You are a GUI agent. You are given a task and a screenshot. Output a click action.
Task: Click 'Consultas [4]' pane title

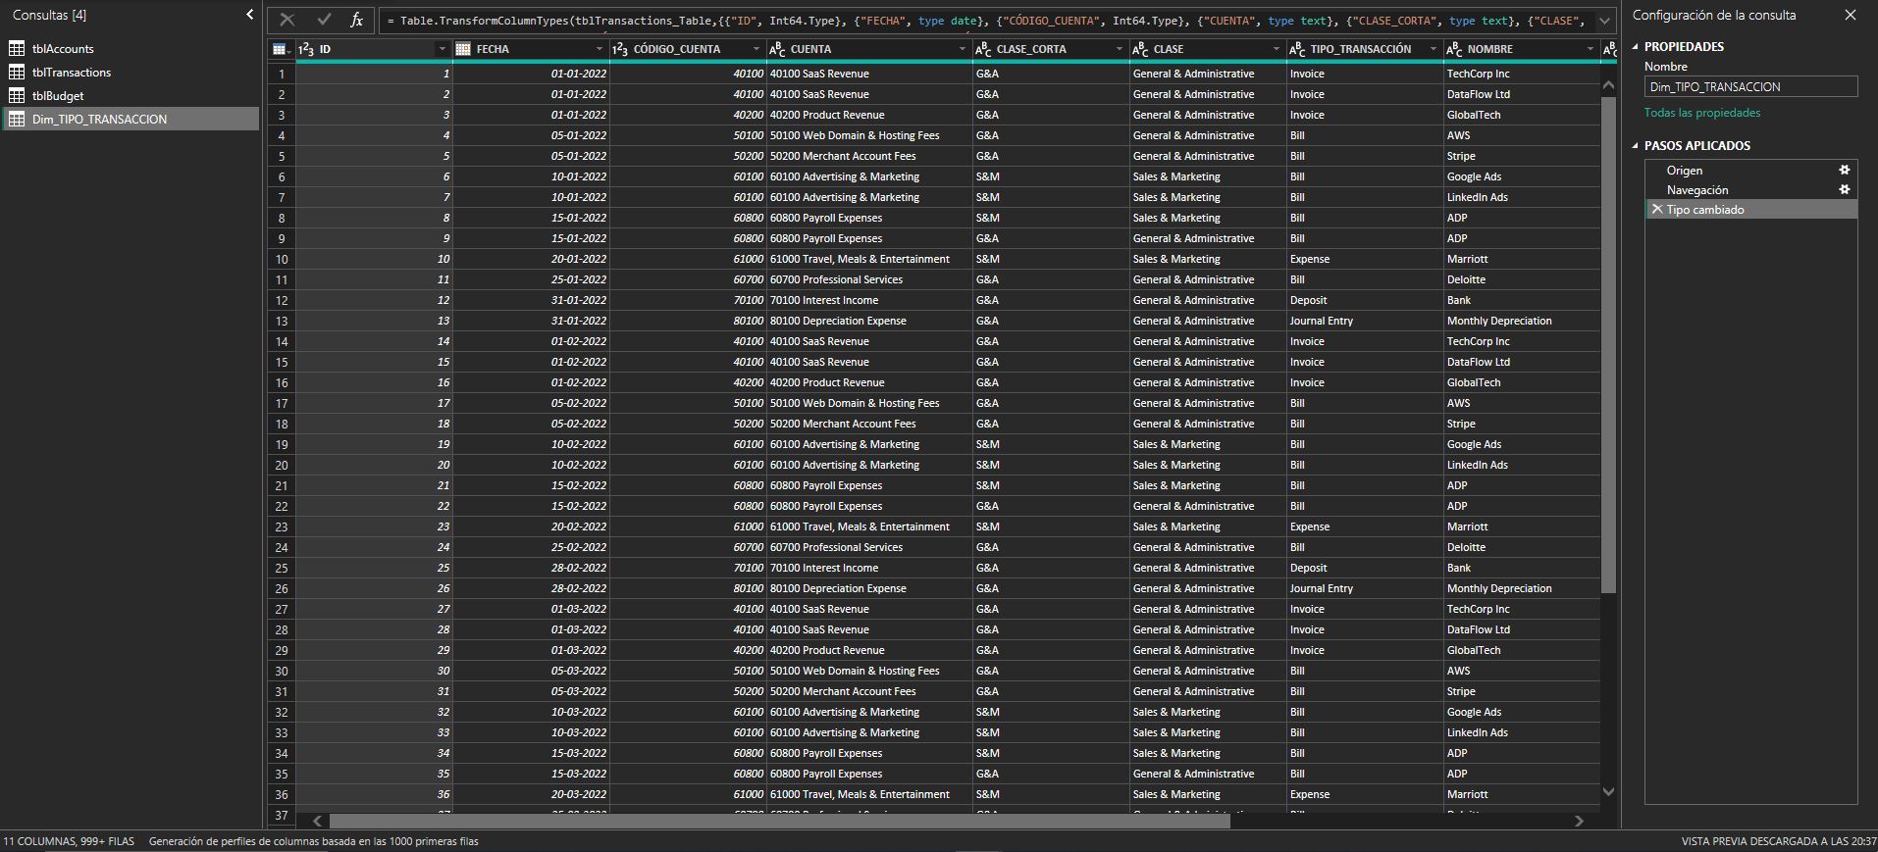click(x=49, y=15)
